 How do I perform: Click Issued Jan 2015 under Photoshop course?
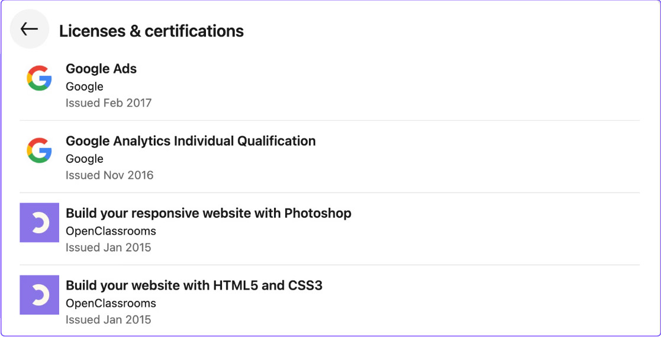tap(108, 247)
